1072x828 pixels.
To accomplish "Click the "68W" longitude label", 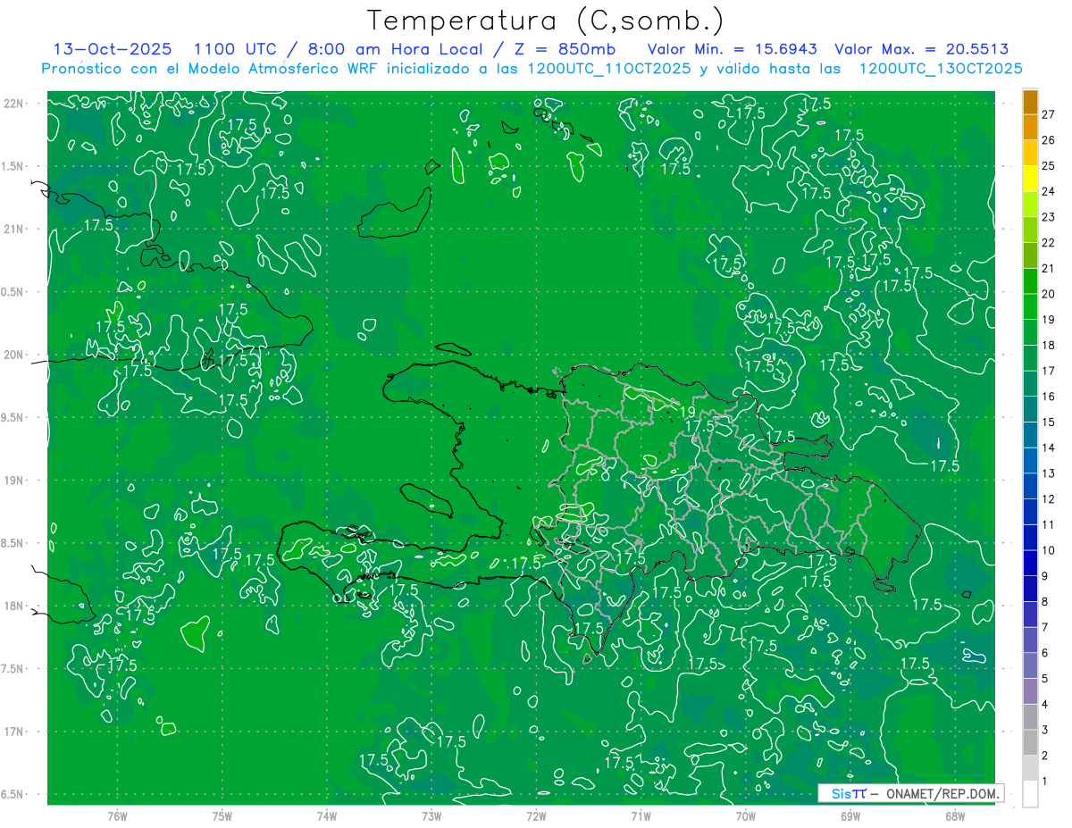I will tap(955, 816).
